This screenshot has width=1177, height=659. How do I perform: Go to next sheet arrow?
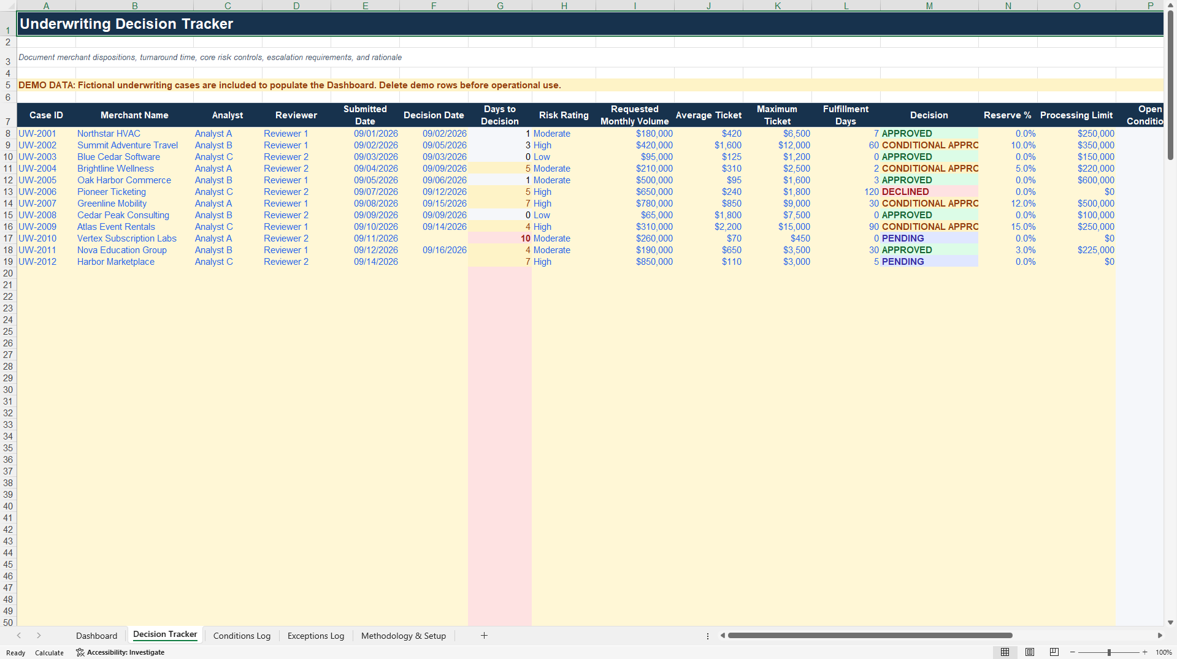point(39,636)
